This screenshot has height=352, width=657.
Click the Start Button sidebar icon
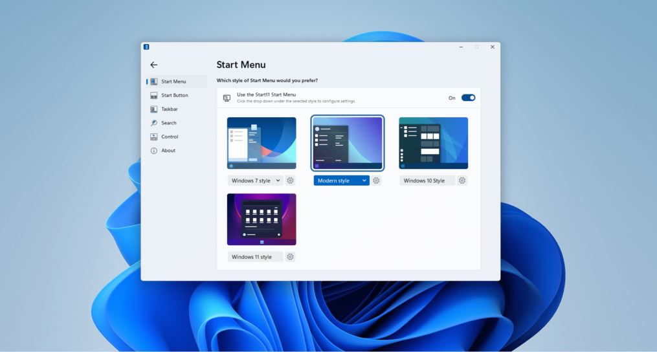tap(154, 95)
